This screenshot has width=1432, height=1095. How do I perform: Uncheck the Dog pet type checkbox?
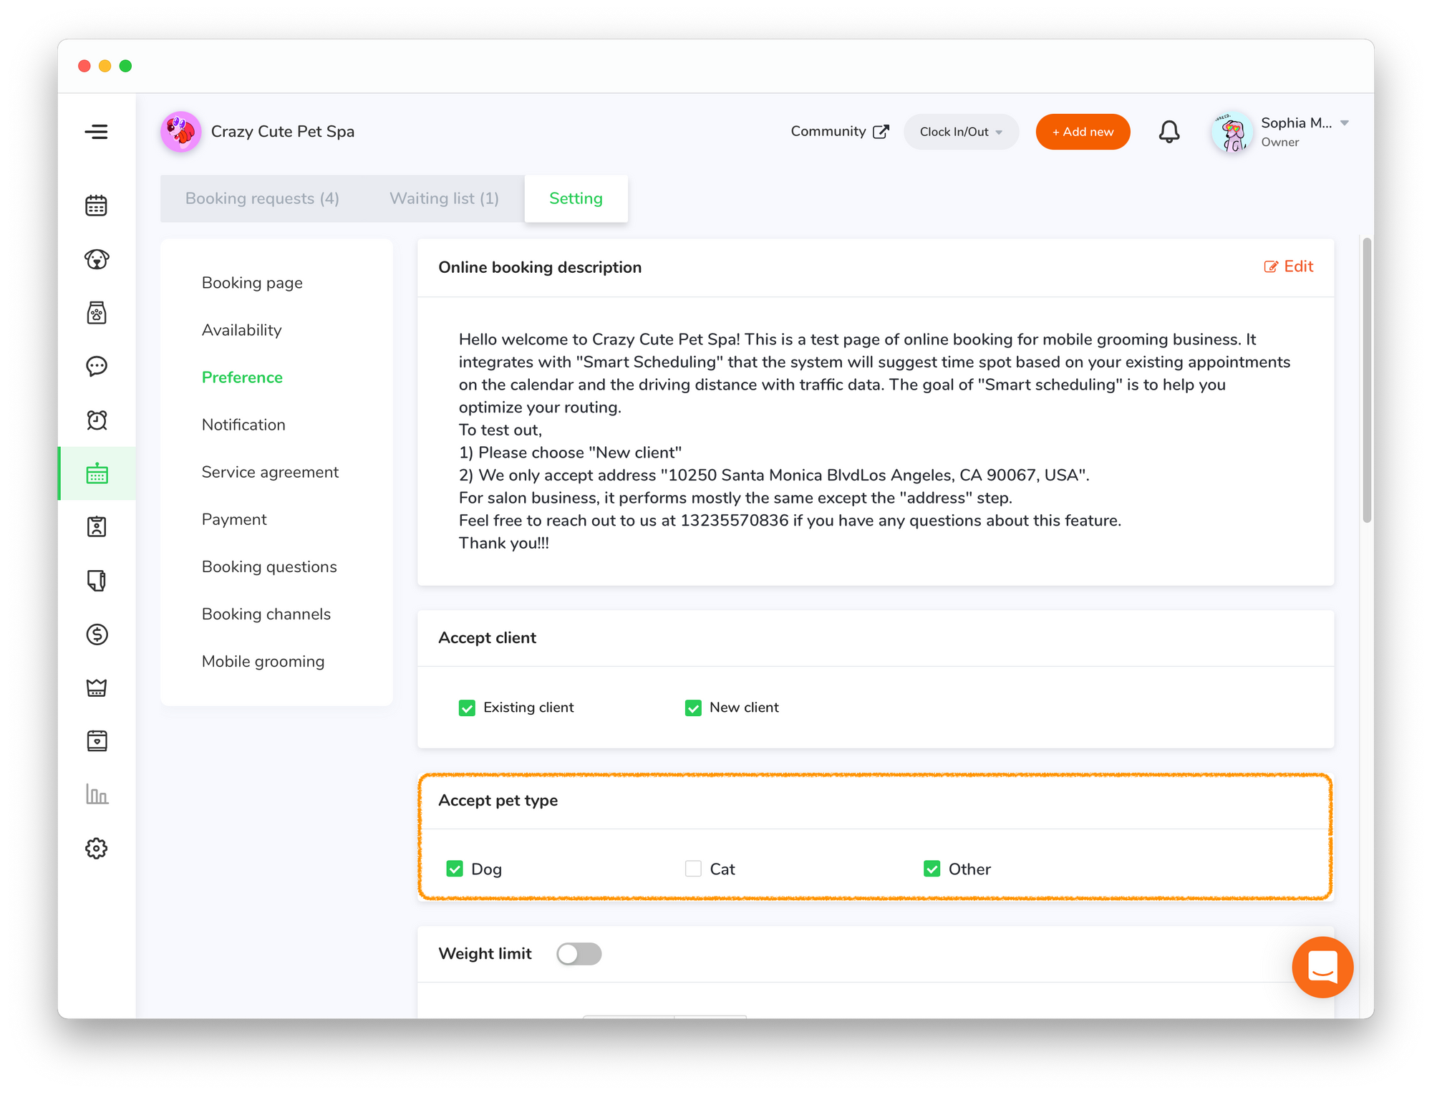(x=455, y=869)
